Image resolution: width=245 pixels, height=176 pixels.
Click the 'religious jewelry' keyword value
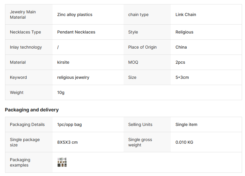pos(73,77)
